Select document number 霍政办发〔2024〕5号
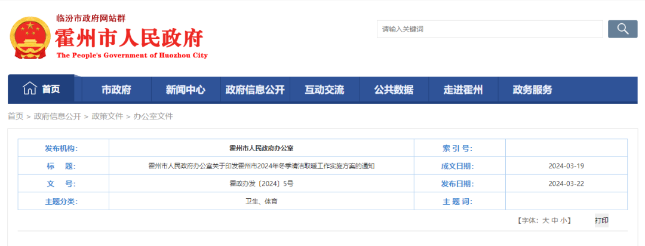Viewport: 645px width, 246px height. point(261,184)
